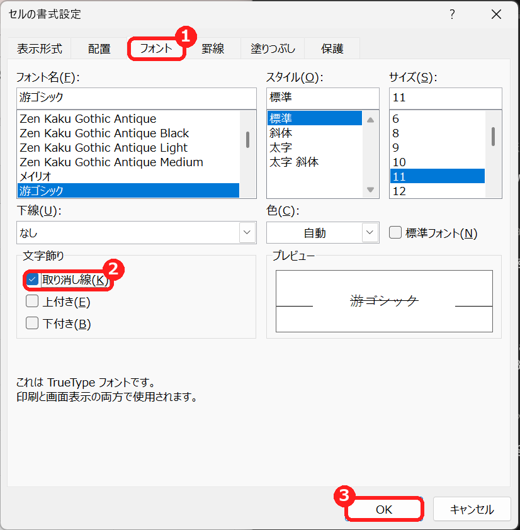Close the セルの書式設定 dialog

496,14
